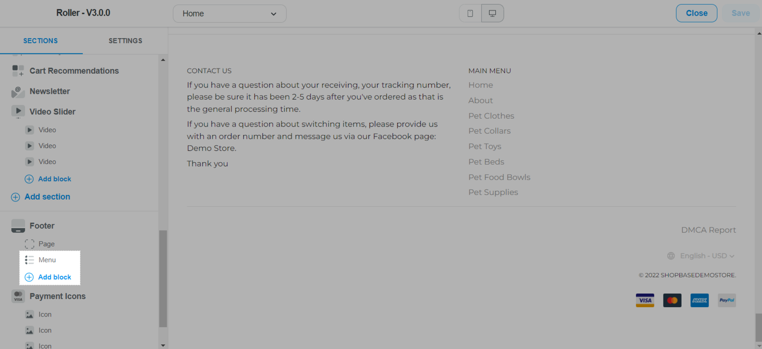Click the preview pane scrollbar thumb
Viewport: 762px width, 349px height.
pyautogui.click(x=759, y=327)
